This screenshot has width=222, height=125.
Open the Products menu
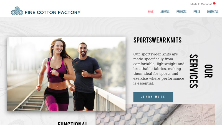point(181,12)
